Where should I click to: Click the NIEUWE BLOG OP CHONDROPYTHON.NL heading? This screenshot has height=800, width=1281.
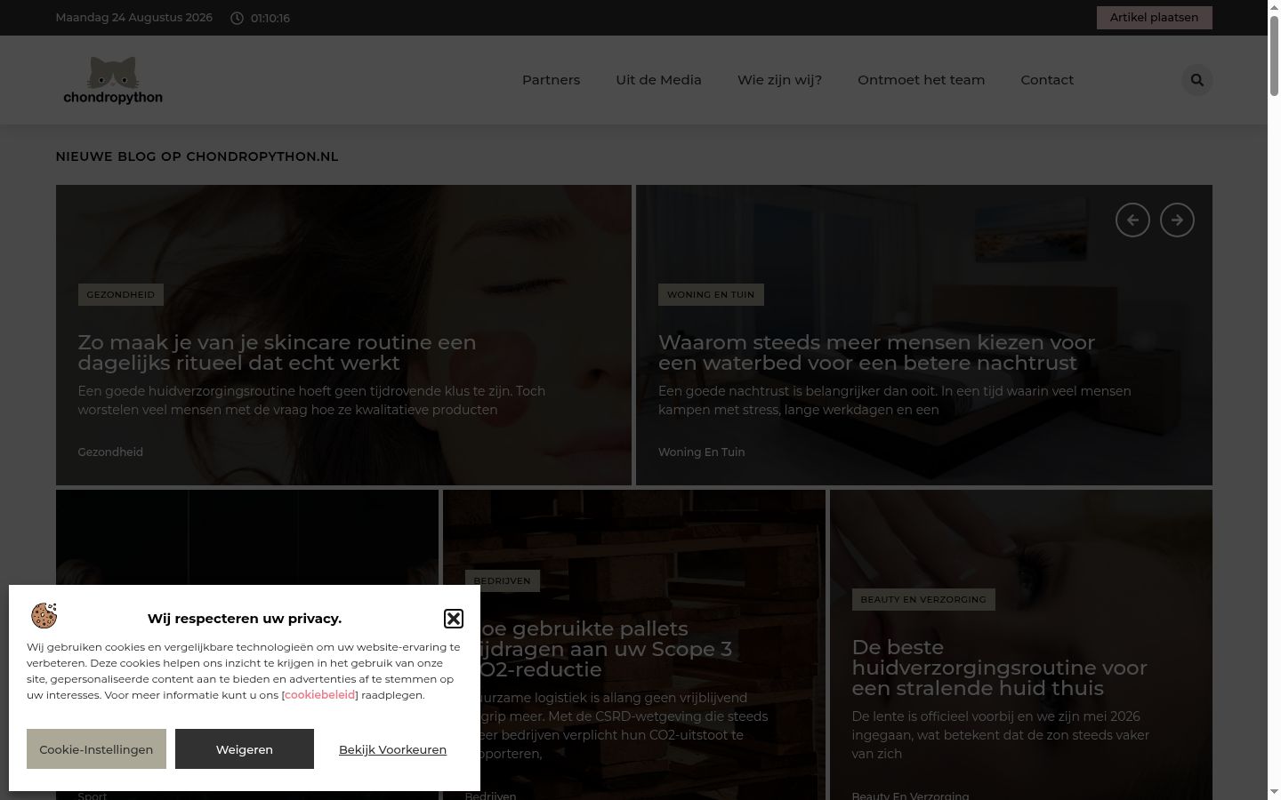pos(197,156)
